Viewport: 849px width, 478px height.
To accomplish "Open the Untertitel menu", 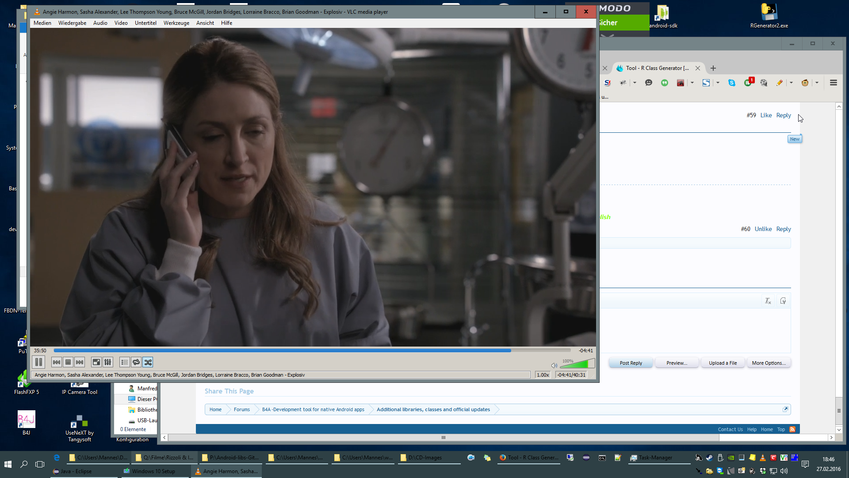I will [145, 23].
